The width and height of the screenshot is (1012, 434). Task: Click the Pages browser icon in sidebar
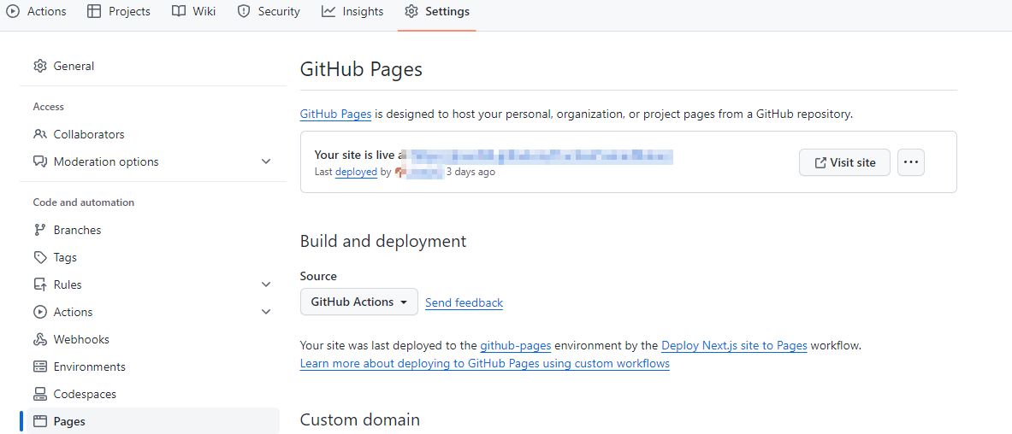tap(40, 421)
